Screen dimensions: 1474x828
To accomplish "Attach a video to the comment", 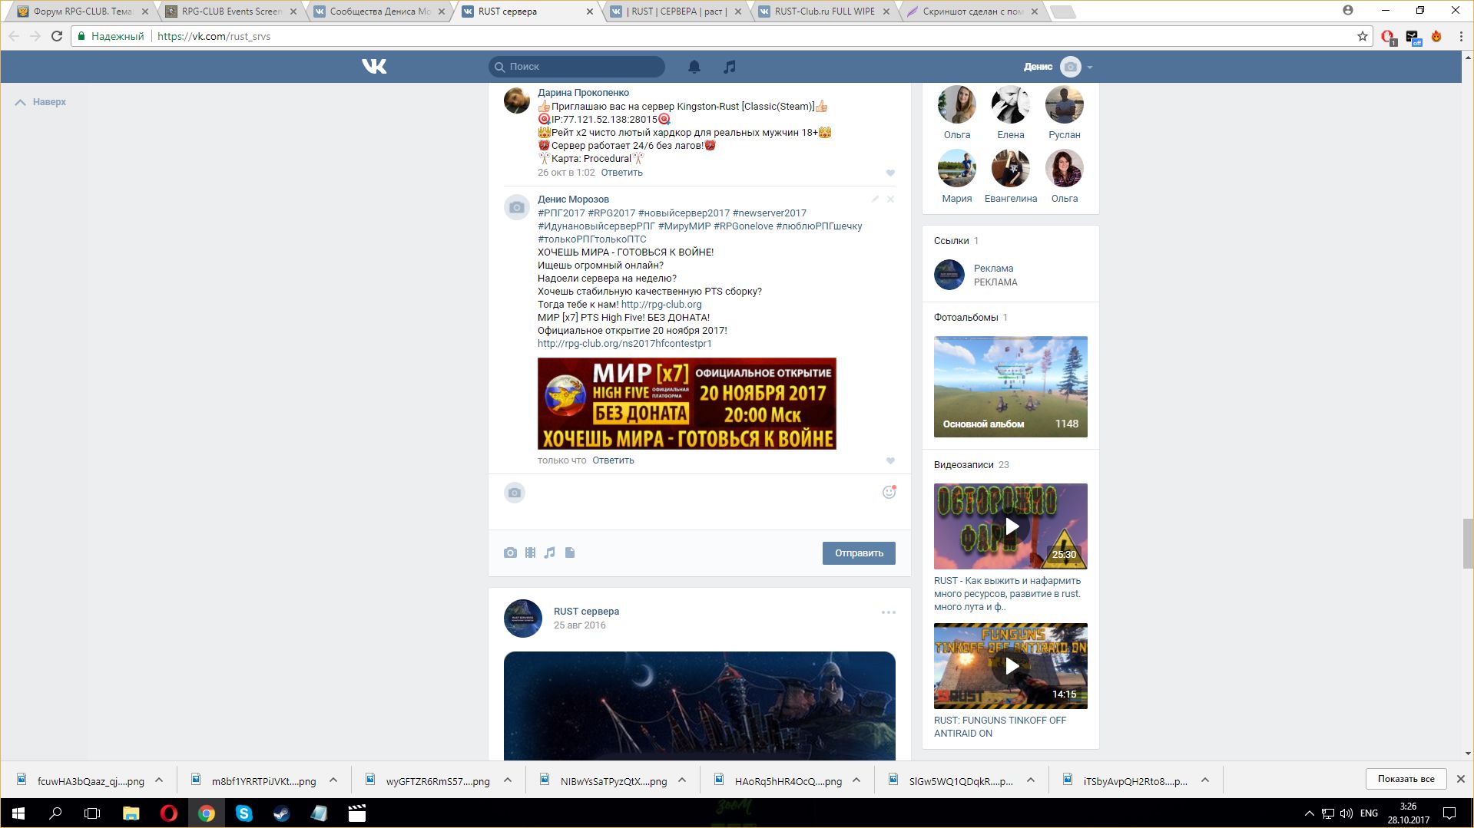I will (530, 553).
